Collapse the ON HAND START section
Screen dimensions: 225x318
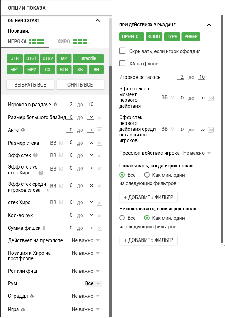98,21
